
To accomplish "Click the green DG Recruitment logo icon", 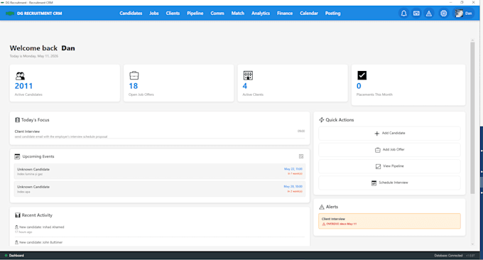I will point(10,13).
